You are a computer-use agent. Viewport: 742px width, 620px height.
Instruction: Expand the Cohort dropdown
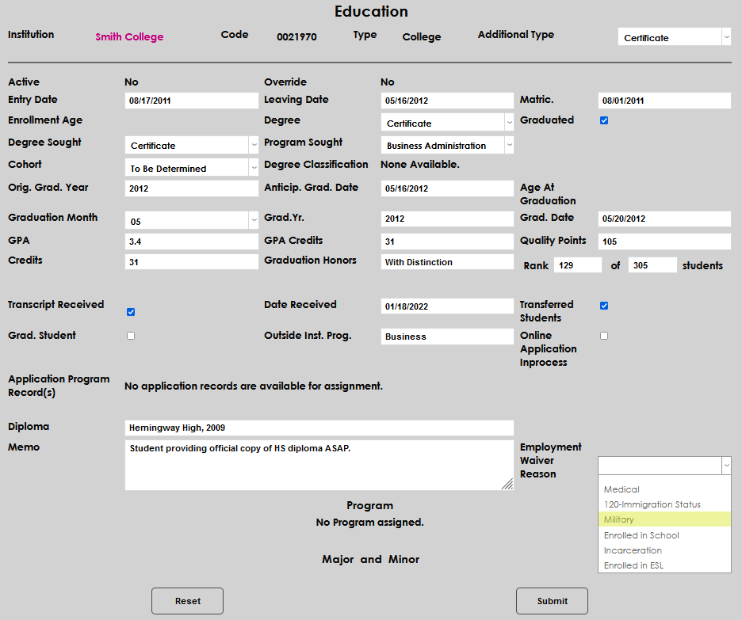191,168
